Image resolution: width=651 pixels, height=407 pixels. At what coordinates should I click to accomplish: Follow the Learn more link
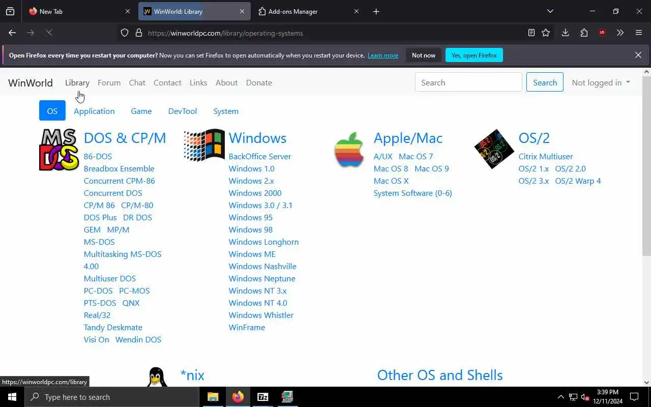click(x=383, y=55)
